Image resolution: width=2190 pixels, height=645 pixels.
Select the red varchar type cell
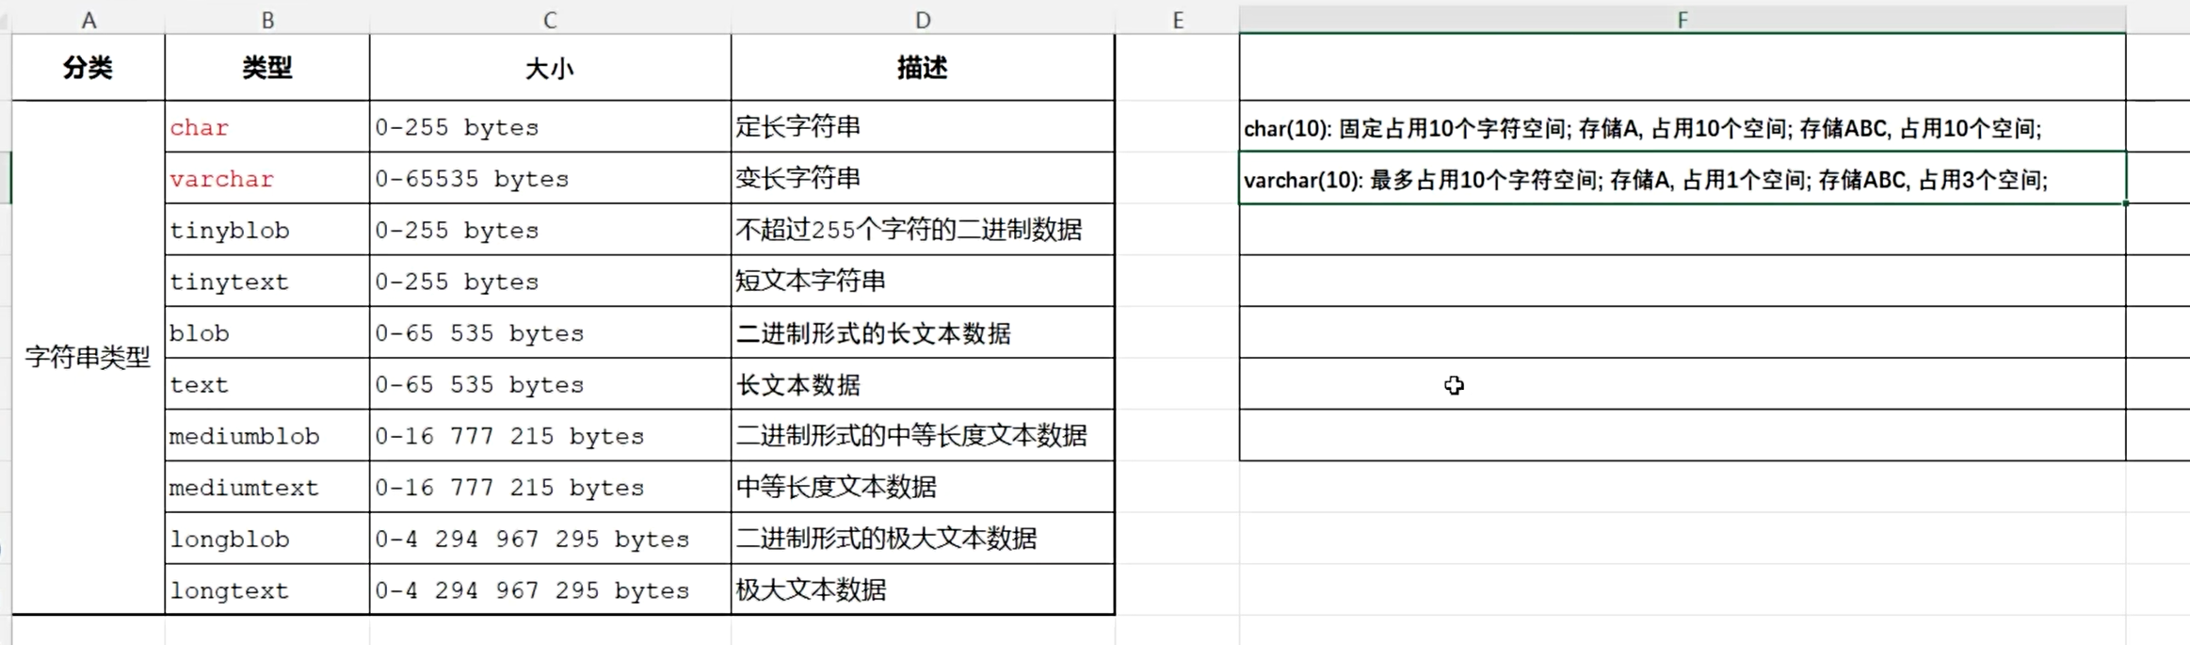(x=267, y=178)
